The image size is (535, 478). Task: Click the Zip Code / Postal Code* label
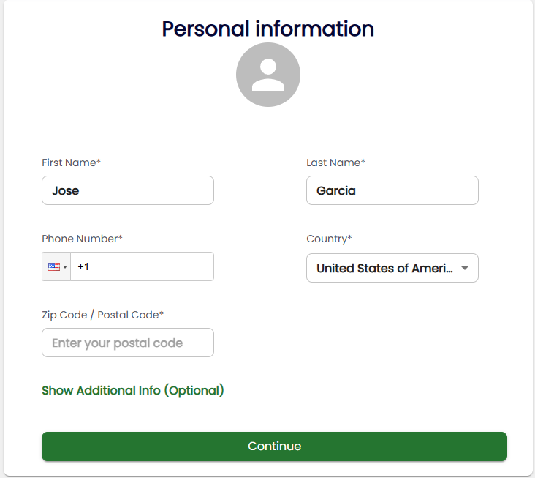point(102,315)
